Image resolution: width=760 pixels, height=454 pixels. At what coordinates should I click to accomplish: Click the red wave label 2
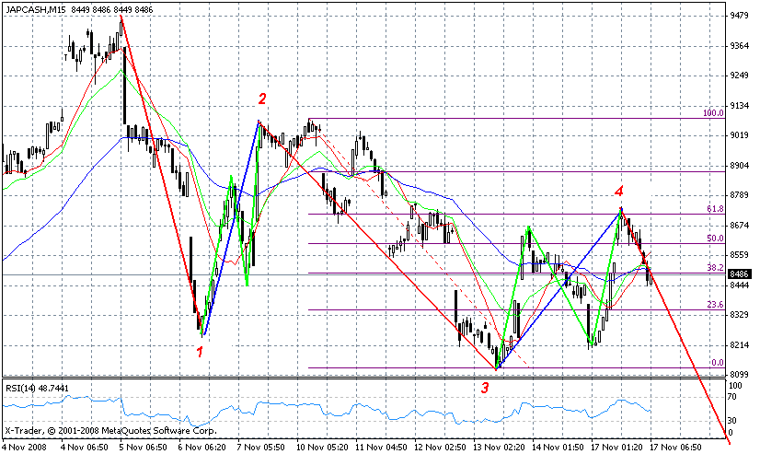pos(262,99)
